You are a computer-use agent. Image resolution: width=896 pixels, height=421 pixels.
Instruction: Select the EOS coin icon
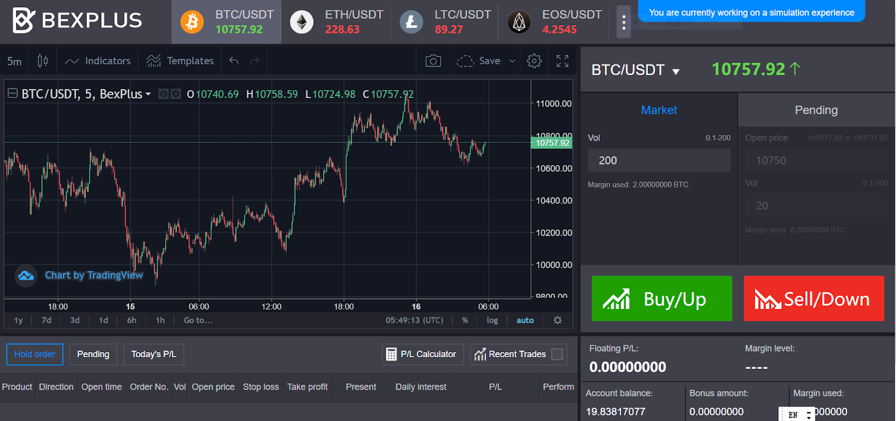pyautogui.click(x=519, y=22)
